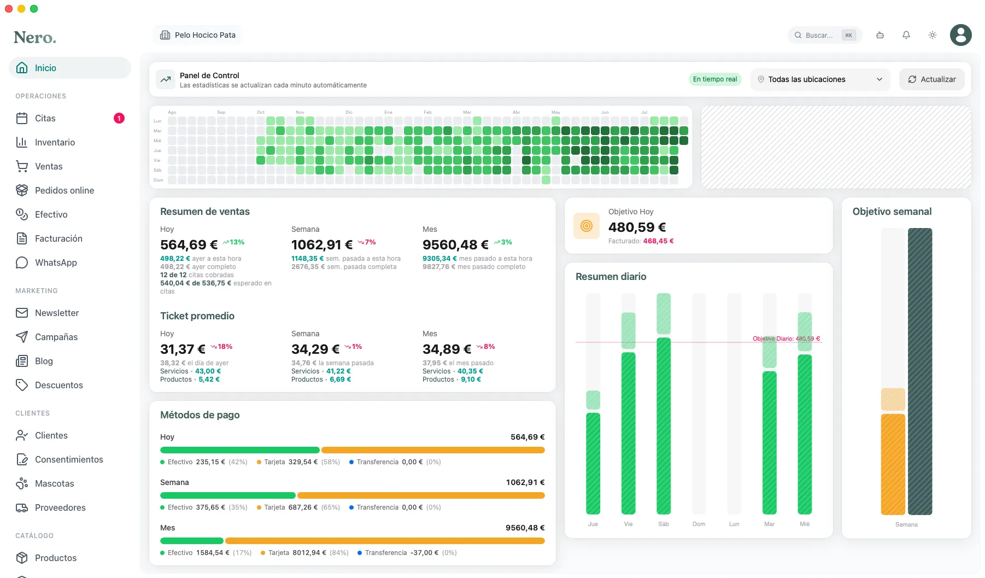Click the Proveedores truck icon
Screen dimensions: 985x578
22,507
